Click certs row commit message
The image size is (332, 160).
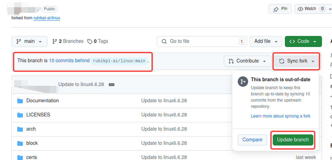164,157
